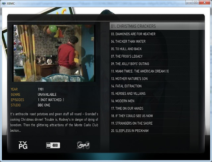This screenshot has width=212, height=162.
Task: Select episode 04. Thicker Than Water
Action: pyautogui.click(x=157, y=41)
